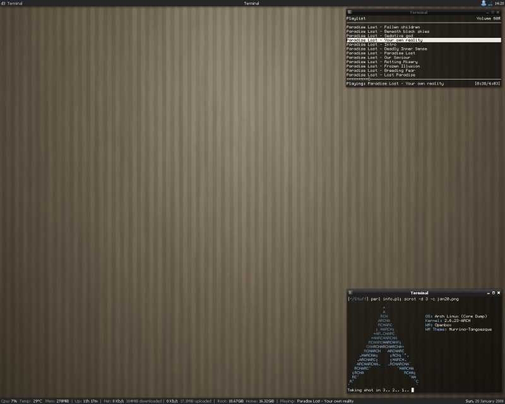Click the Mem usage readout in the bottom status bar

[57, 401]
